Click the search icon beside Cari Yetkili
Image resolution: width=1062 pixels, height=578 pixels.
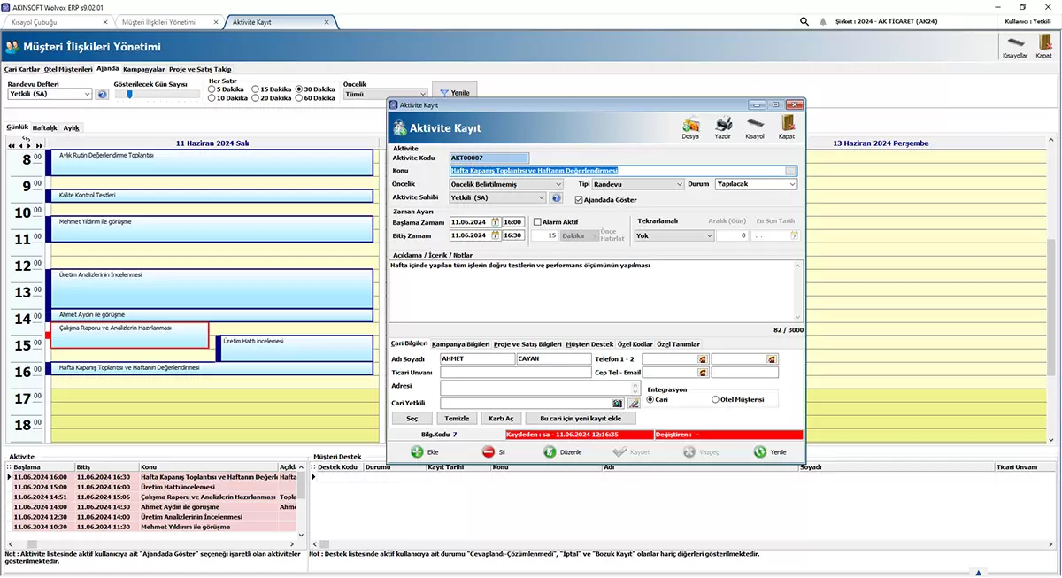[x=617, y=403]
